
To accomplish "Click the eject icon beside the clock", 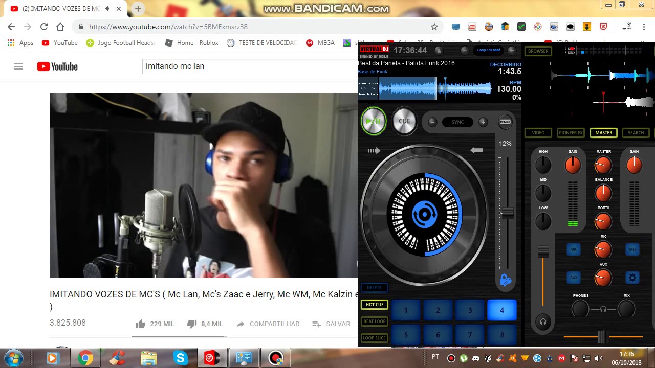I will [438, 50].
